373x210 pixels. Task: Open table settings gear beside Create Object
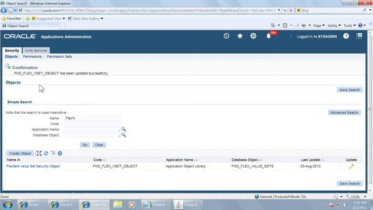tap(59, 153)
